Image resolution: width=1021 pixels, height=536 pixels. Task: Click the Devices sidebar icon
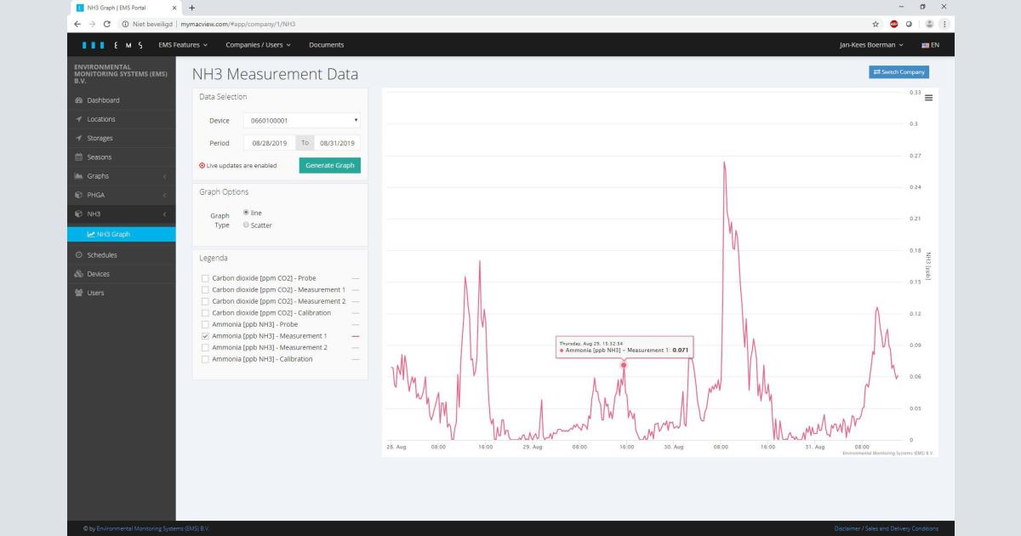77,273
